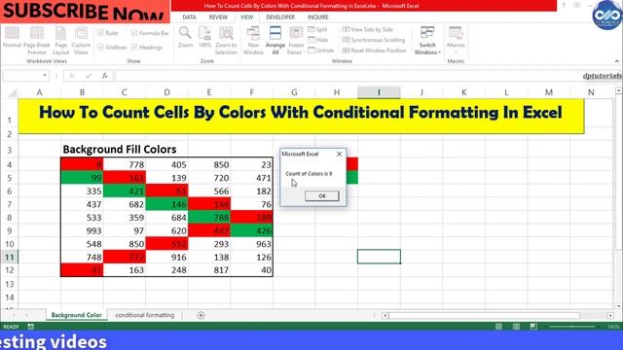Click the Background Fill Colors heading cell

(x=119, y=150)
